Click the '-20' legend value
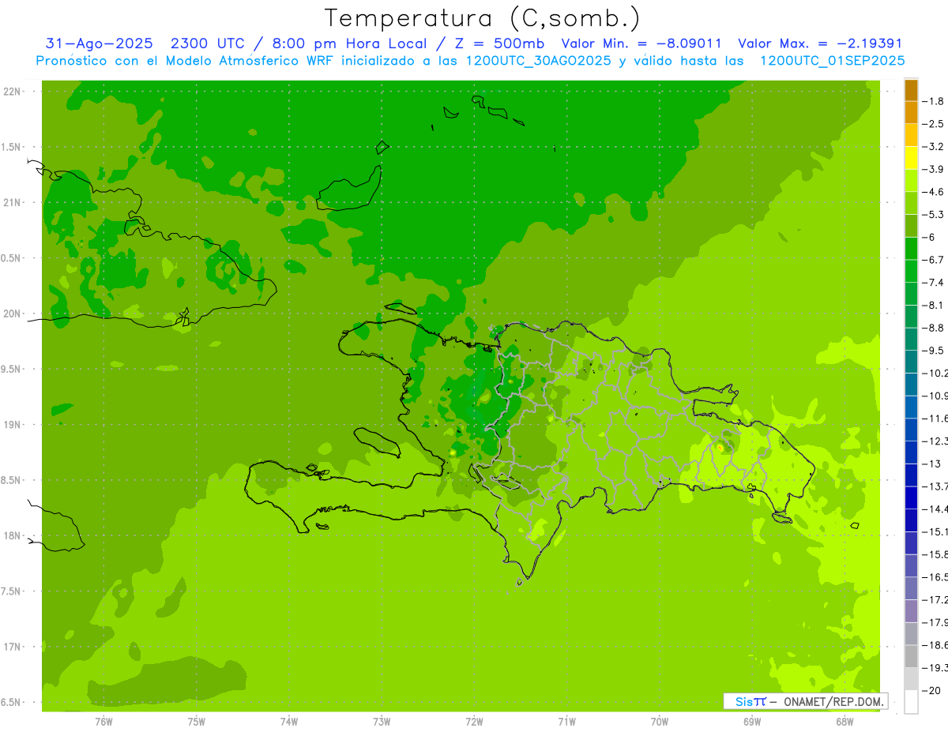 tap(931, 691)
